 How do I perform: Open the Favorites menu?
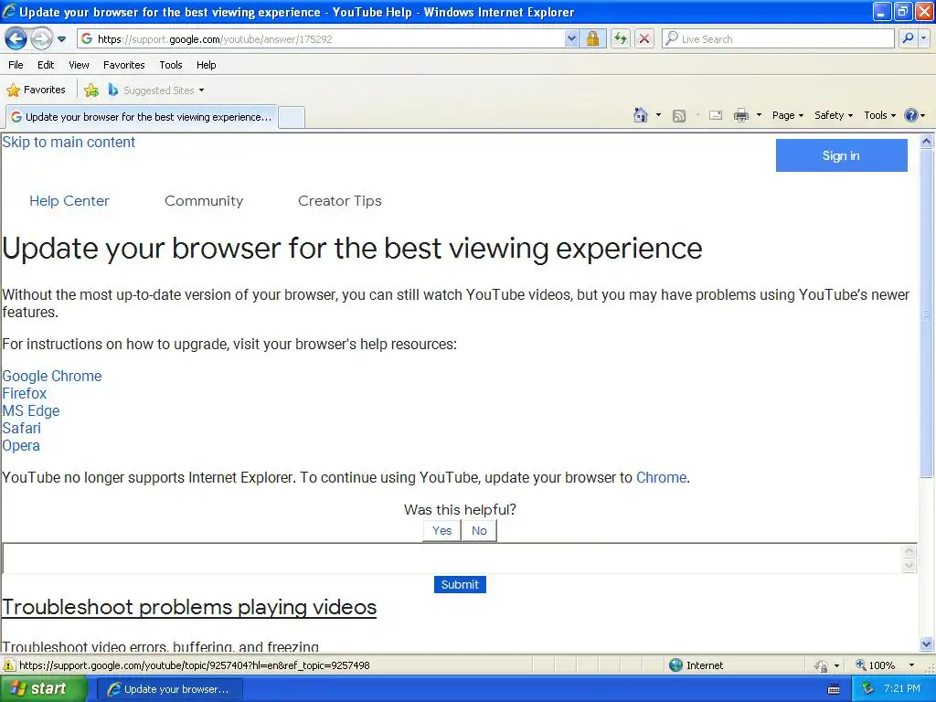click(x=124, y=65)
